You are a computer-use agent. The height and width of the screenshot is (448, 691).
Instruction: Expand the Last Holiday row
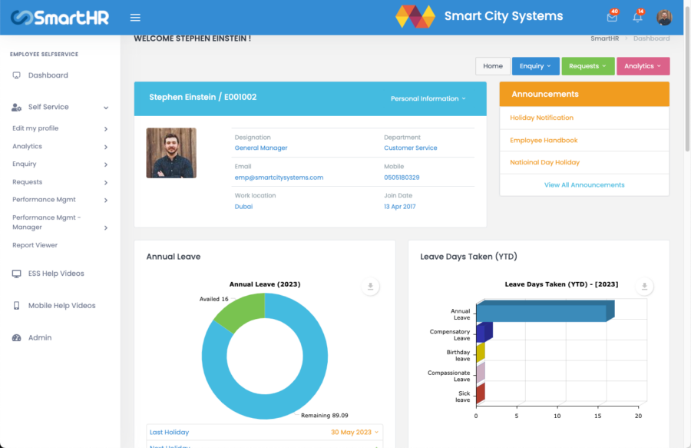click(x=264, y=432)
